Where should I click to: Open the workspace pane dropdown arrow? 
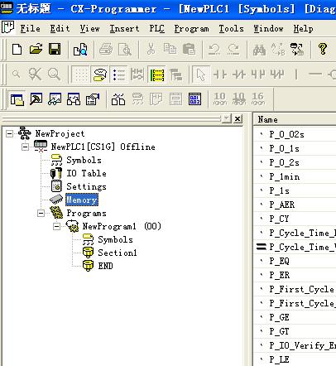[x=227, y=119]
